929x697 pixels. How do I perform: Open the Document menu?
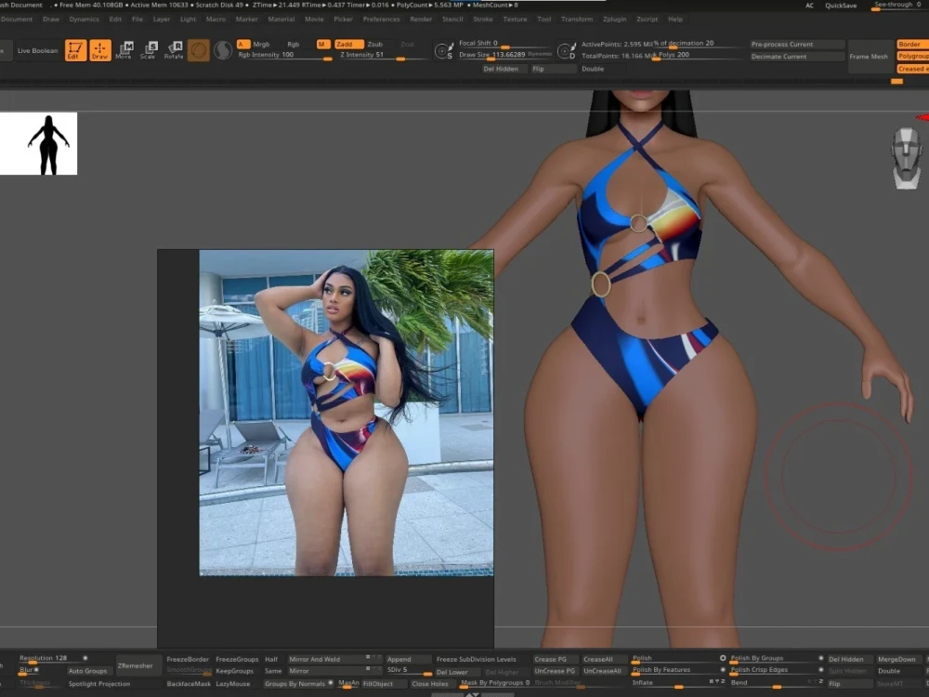click(17, 19)
